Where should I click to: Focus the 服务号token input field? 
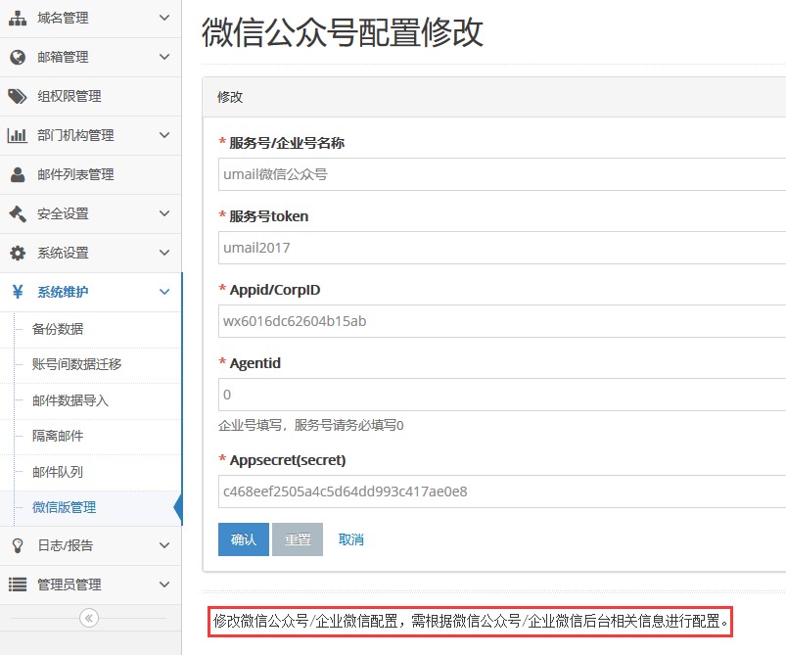coord(501,248)
